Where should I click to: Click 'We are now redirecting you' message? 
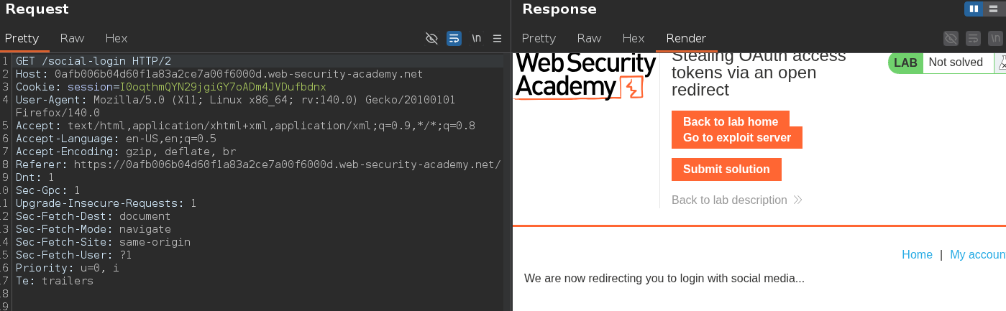point(664,278)
